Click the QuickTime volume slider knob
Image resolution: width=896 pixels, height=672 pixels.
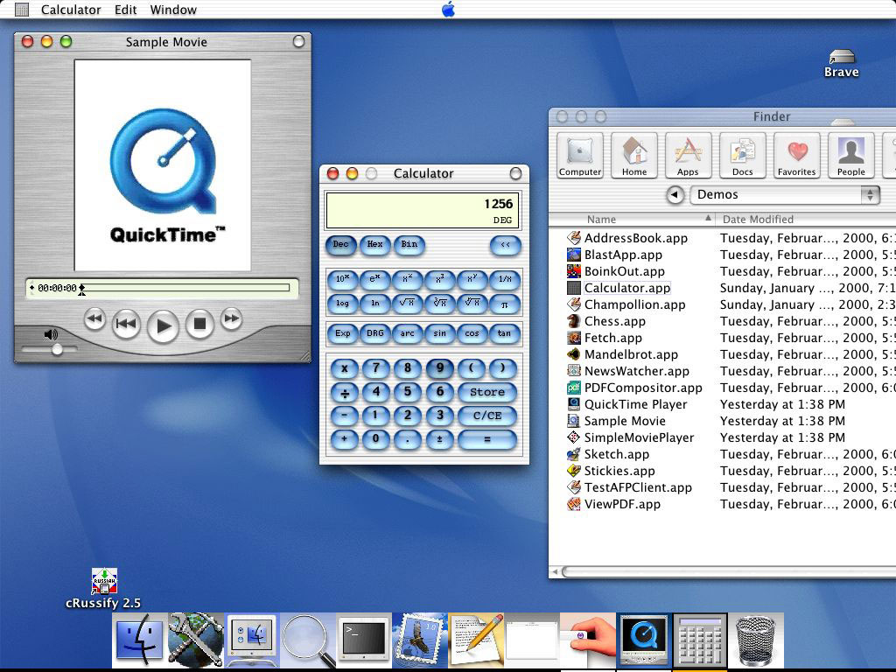[x=57, y=349]
